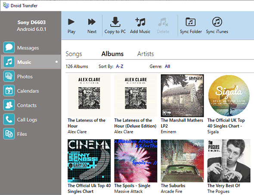Select the Music section icon
Image resolution: width=254 pixels, height=195 pixels.
9,62
